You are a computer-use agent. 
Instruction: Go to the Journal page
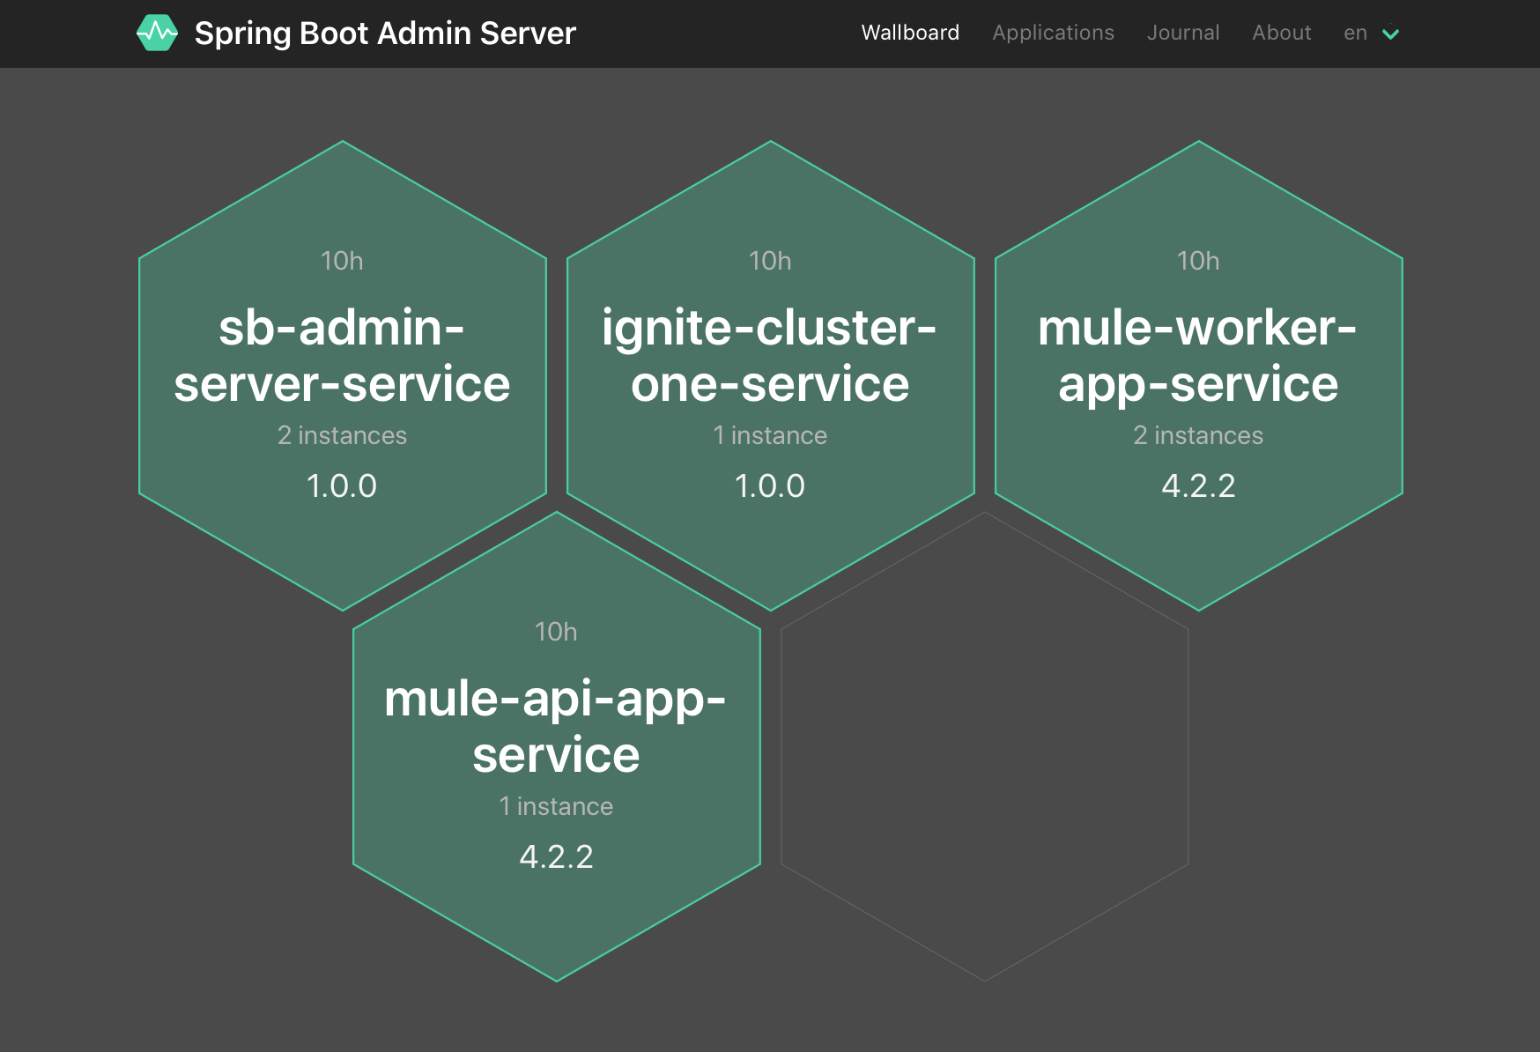tap(1183, 33)
